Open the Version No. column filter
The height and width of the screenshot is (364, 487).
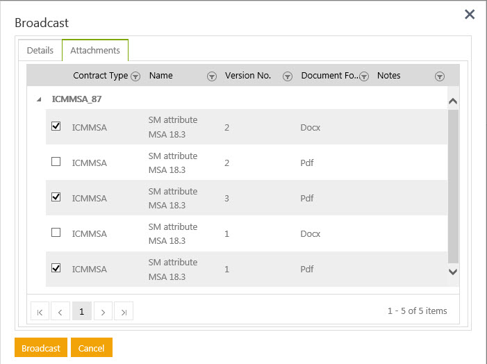point(288,76)
